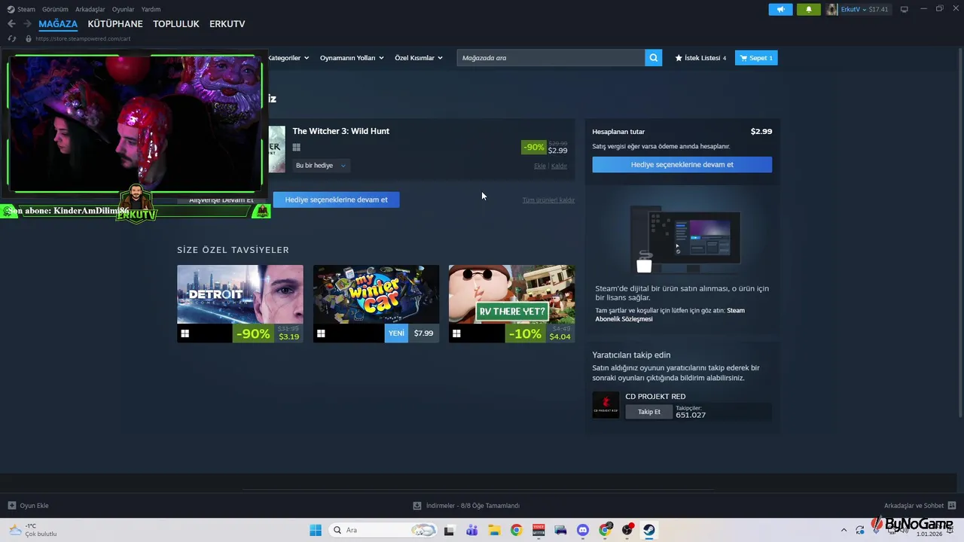Click the $2.99 Hesaplanan tutar value
The height and width of the screenshot is (542, 964).
761,131
